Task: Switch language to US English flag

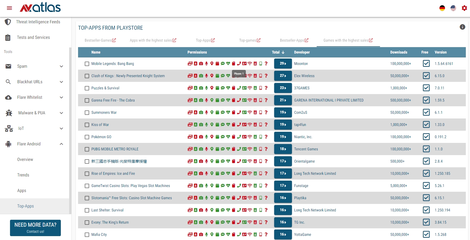Action: pos(453,8)
